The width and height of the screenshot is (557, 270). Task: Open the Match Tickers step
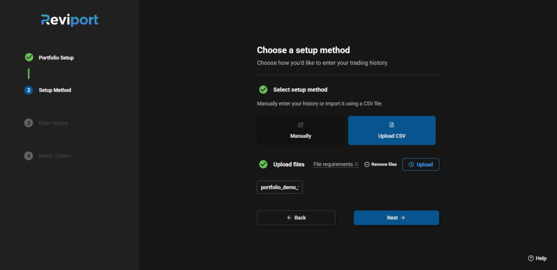pyautogui.click(x=55, y=156)
